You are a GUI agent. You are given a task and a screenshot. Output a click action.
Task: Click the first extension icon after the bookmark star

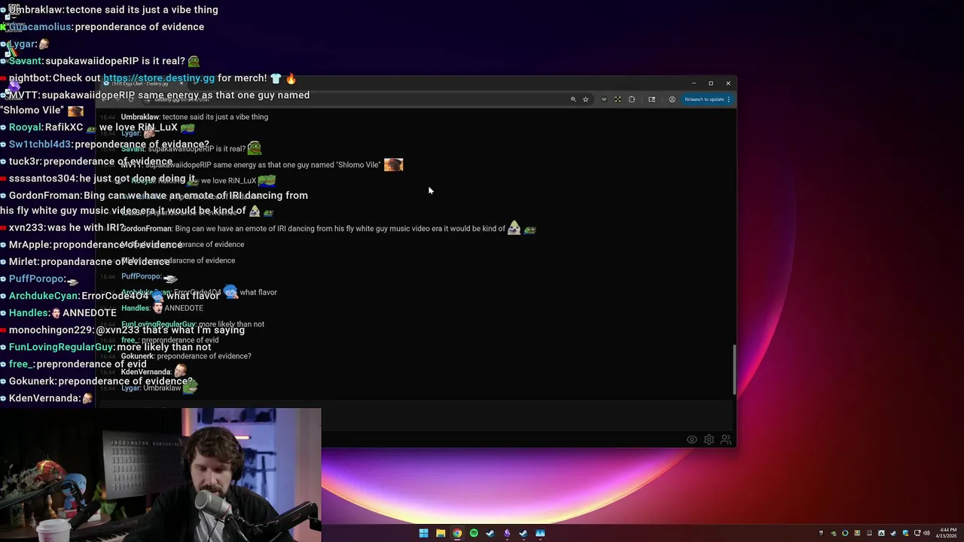point(604,99)
